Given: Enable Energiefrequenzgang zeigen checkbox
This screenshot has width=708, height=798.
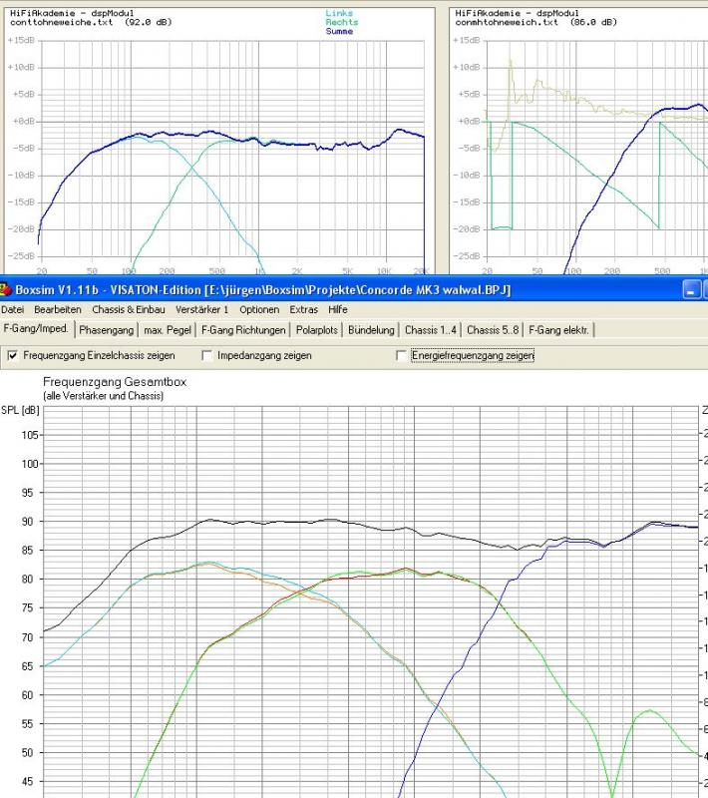Looking at the screenshot, I should 401,356.
